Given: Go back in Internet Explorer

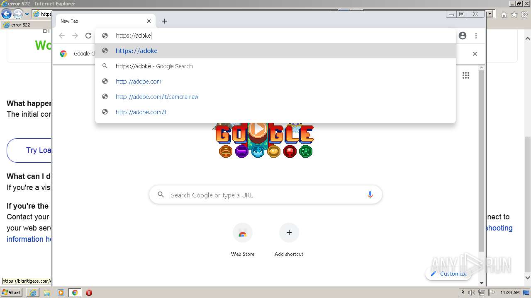Looking at the screenshot, I should [6, 14].
